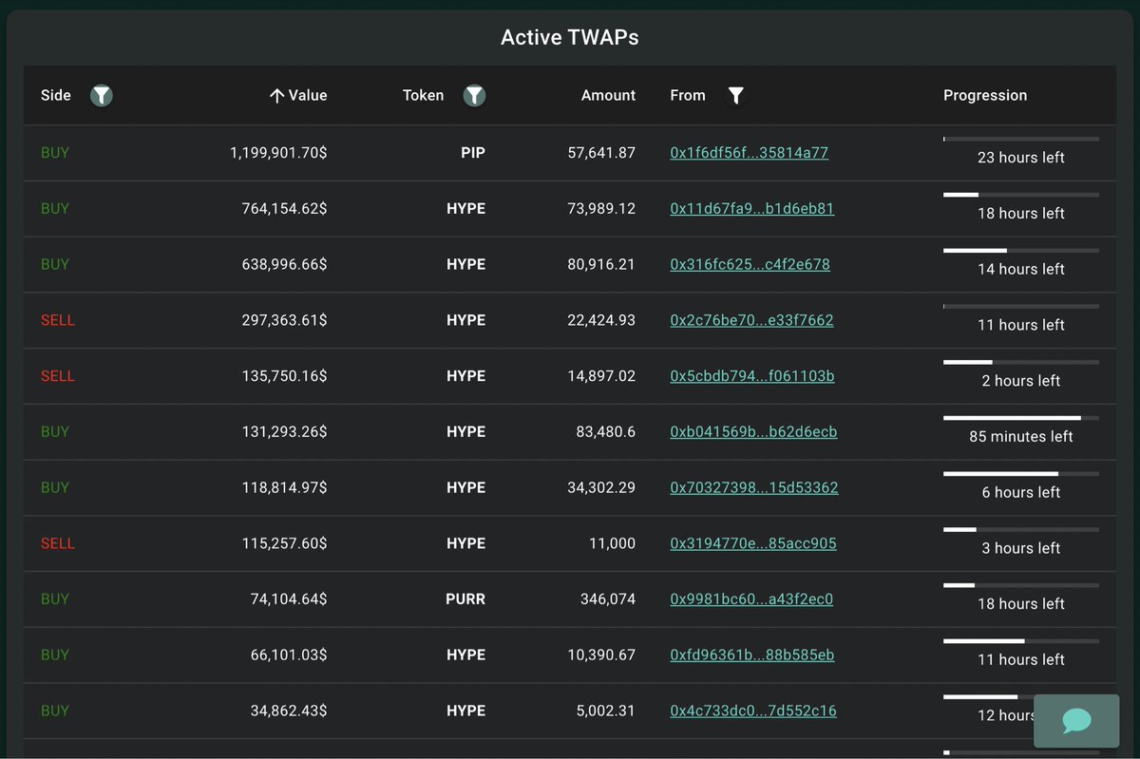Screen dimensions: 1140x759
Task: Click the value 297,363.61$
Action: 284,320
